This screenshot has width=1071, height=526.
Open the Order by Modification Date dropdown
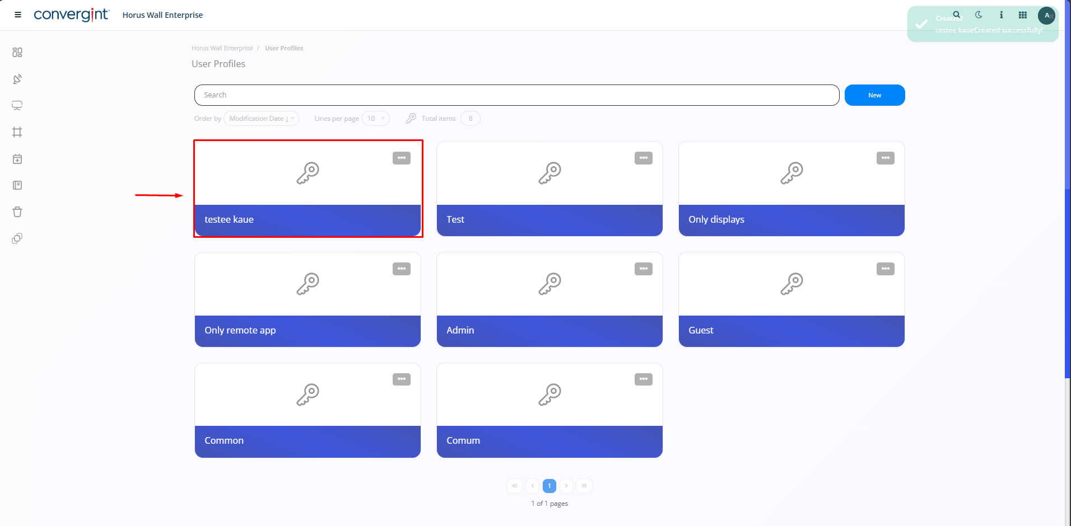click(x=261, y=119)
